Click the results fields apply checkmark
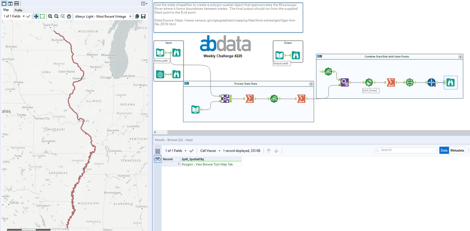 coord(191,151)
